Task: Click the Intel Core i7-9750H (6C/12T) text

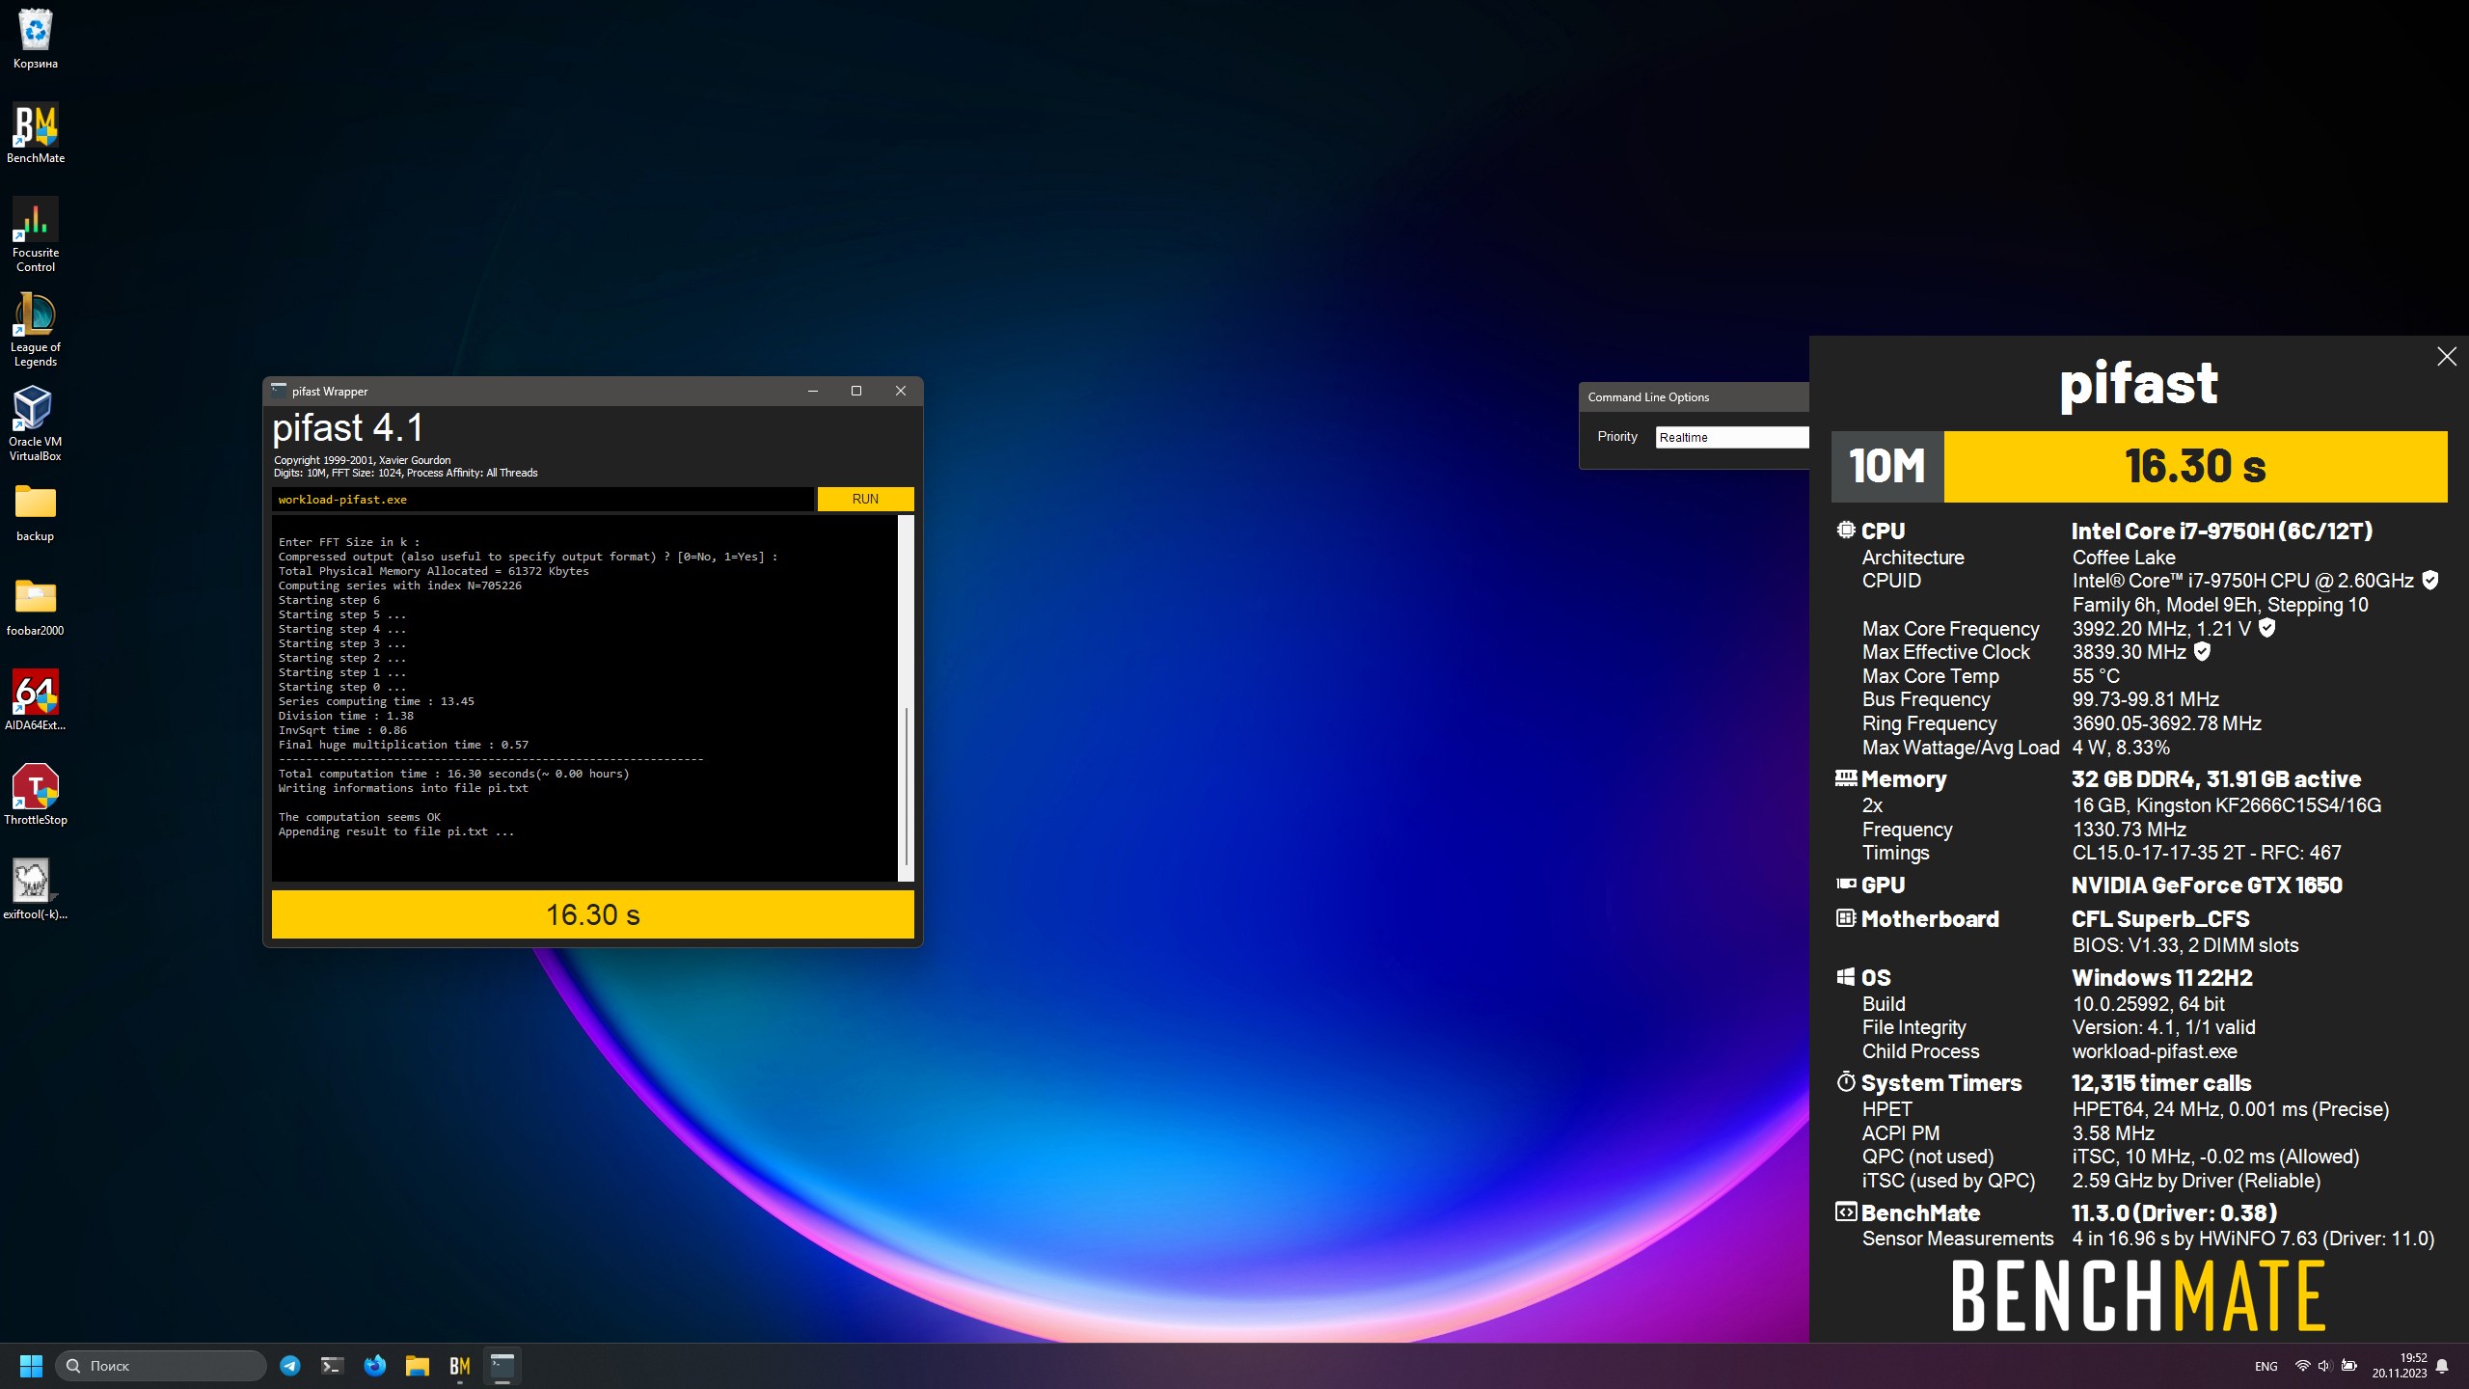Action: (x=2222, y=531)
